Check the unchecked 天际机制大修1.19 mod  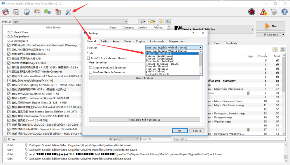point(9,58)
